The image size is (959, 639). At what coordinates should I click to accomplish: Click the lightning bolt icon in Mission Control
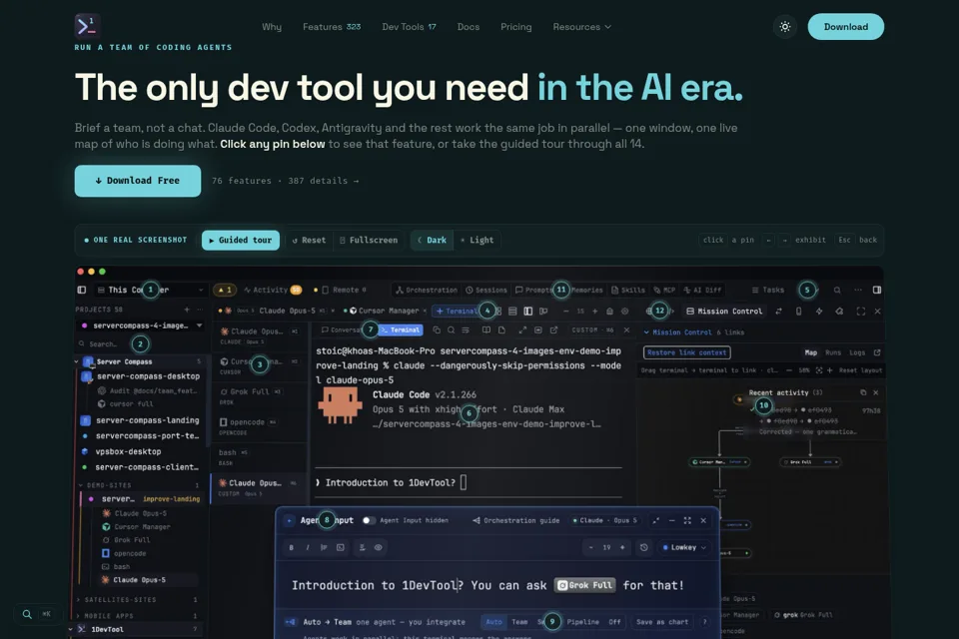[819, 312]
